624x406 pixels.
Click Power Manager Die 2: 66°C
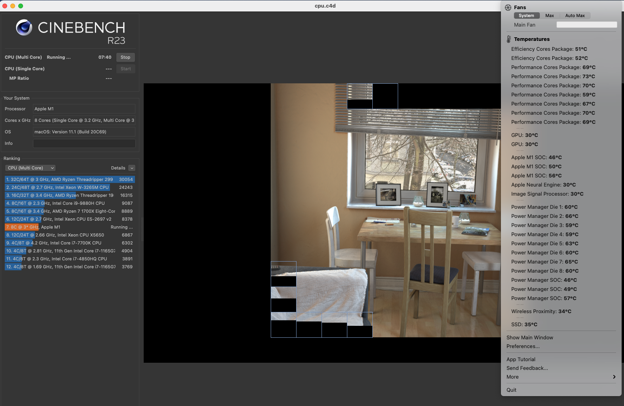click(x=545, y=216)
